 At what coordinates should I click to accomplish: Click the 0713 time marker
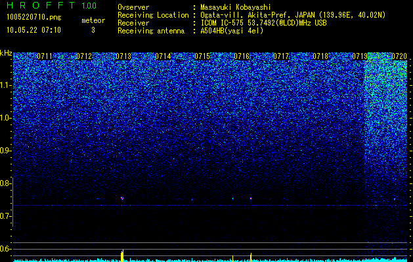123,56
